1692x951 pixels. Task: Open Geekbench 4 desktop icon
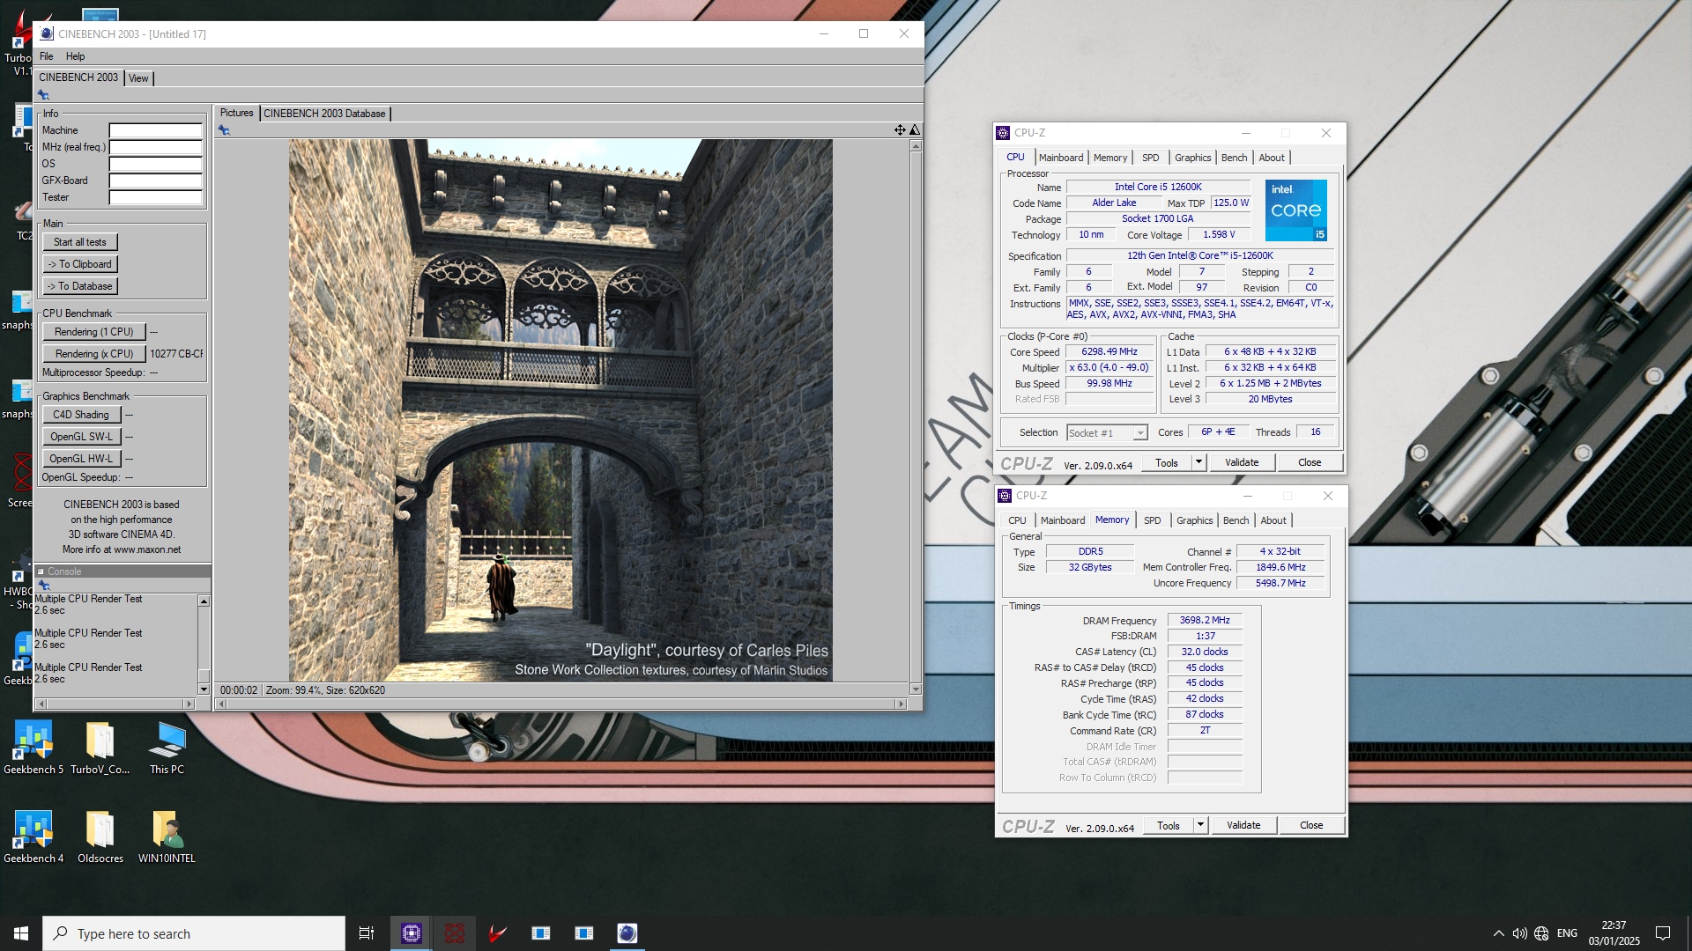(33, 837)
